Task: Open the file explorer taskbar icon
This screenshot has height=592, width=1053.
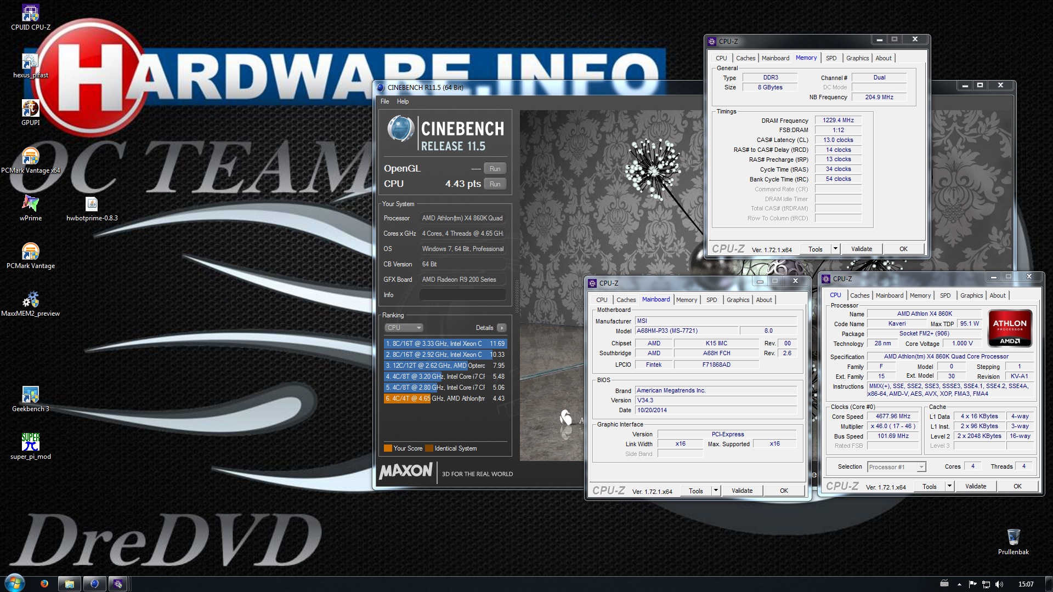Action: [x=70, y=584]
